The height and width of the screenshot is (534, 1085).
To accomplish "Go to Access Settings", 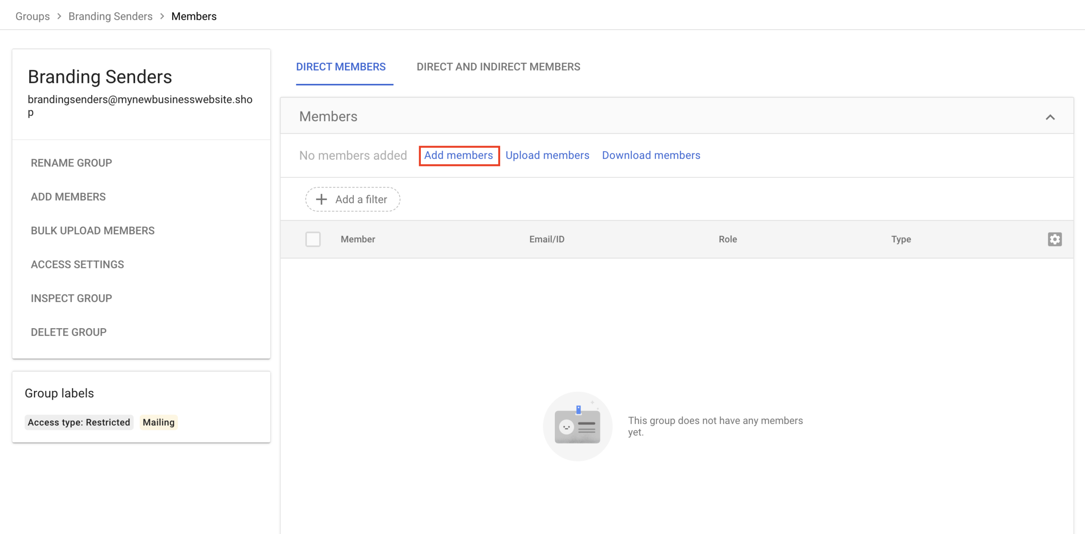I will 77,265.
